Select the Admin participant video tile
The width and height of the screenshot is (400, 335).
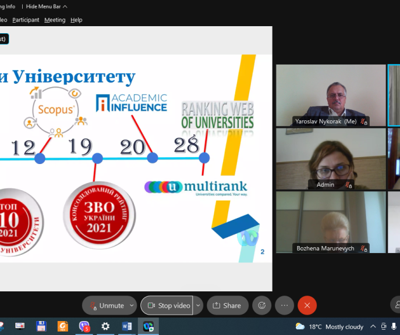tap(330, 158)
